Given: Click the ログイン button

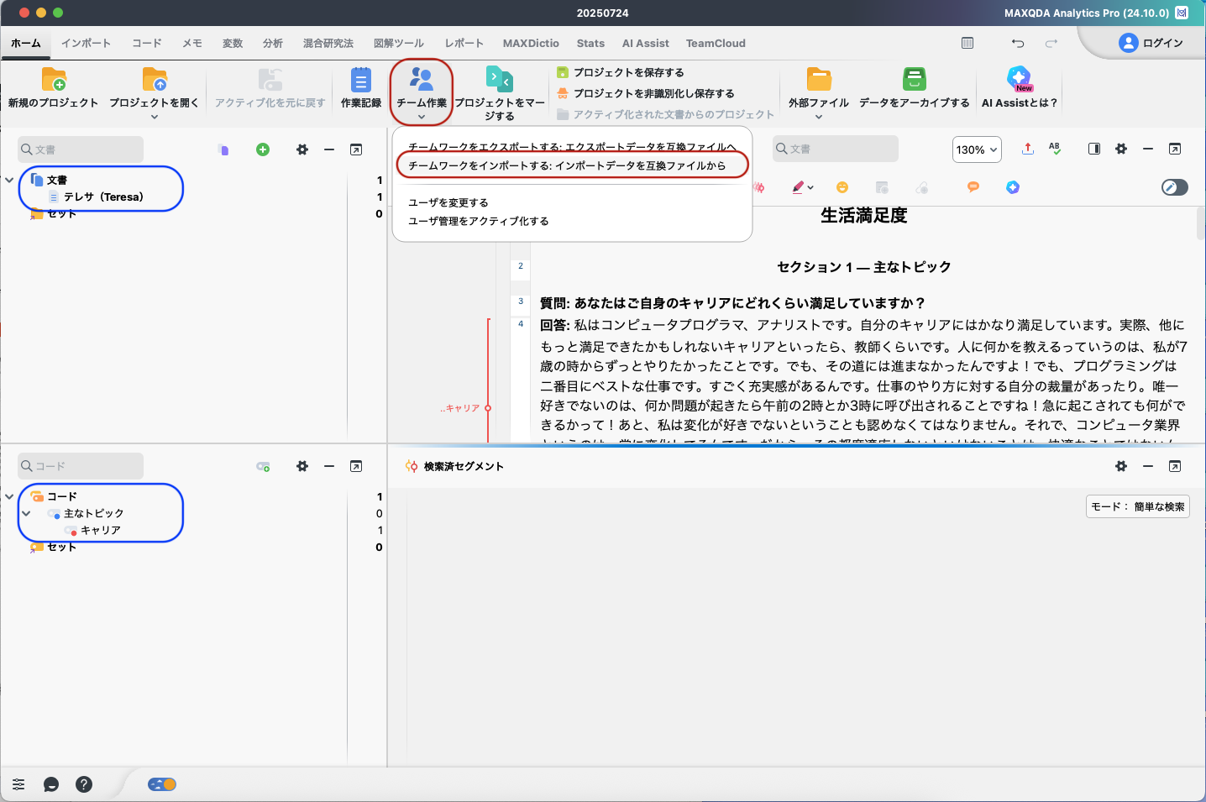Looking at the screenshot, I should point(1151,43).
